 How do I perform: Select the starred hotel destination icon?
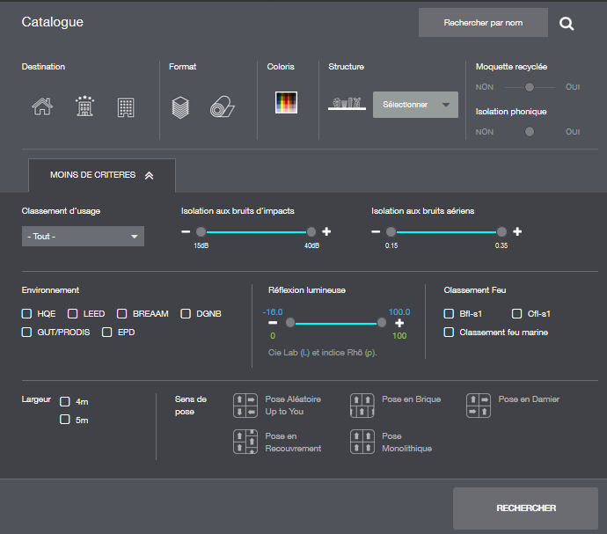pos(84,106)
